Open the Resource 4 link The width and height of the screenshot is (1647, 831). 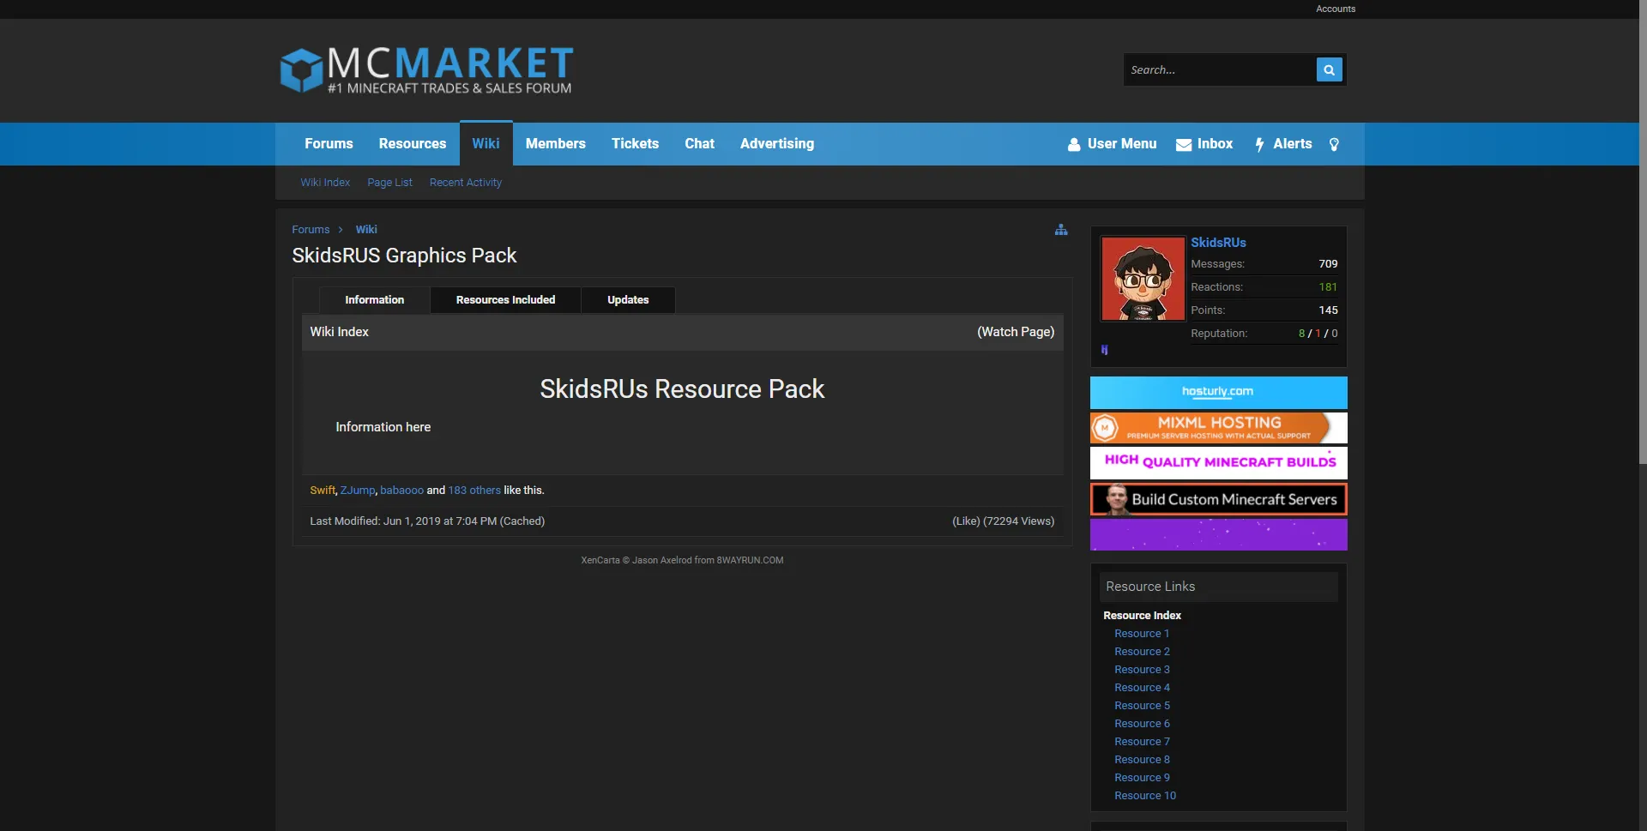1142,688
